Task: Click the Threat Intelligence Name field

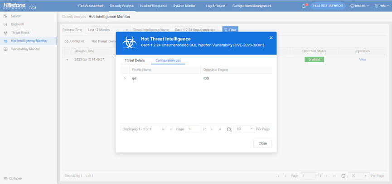Action: click(195, 30)
